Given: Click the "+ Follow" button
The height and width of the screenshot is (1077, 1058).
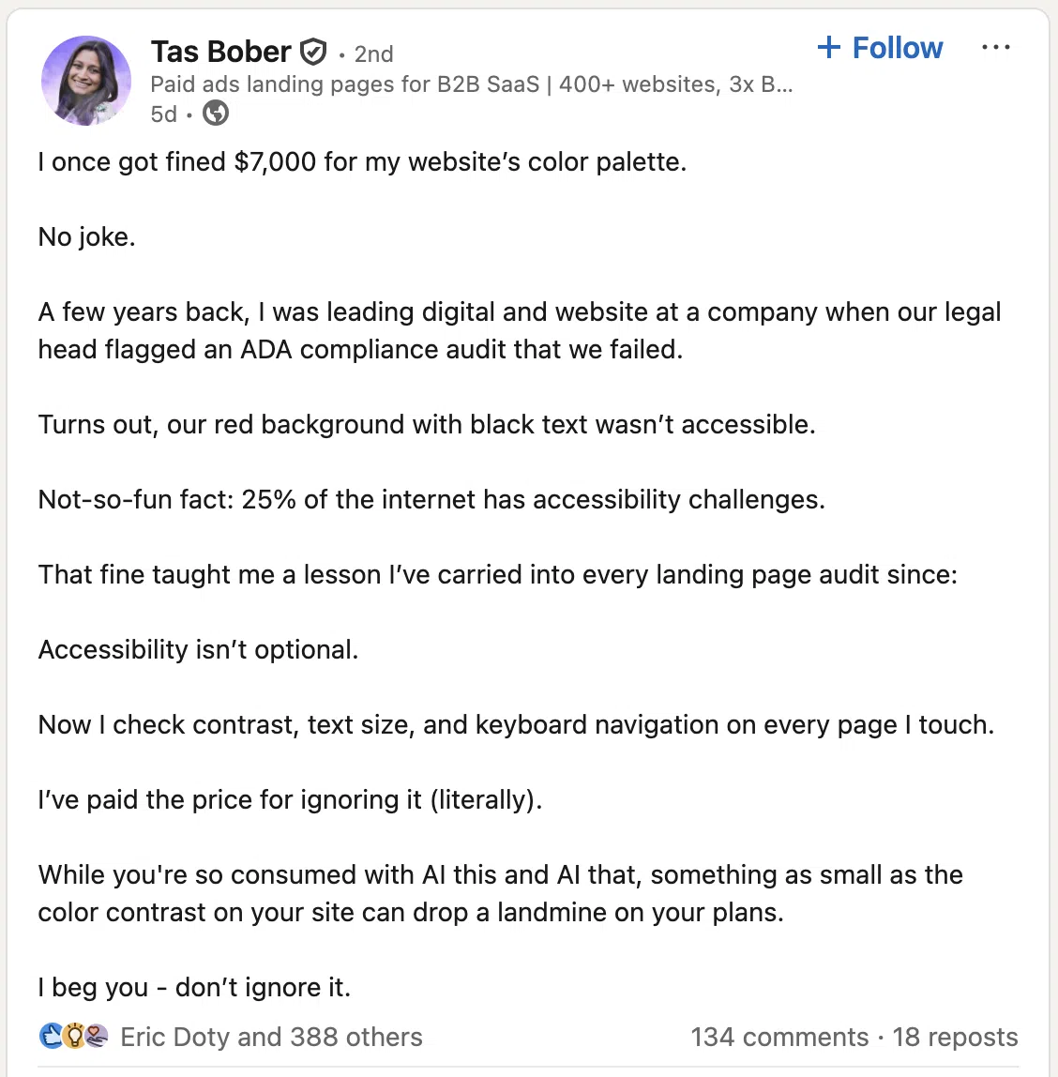Looking at the screenshot, I should point(880,48).
